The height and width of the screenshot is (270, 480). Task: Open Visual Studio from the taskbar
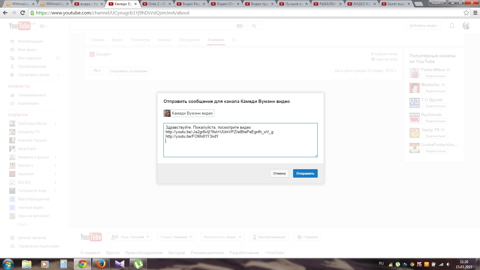coord(119,264)
